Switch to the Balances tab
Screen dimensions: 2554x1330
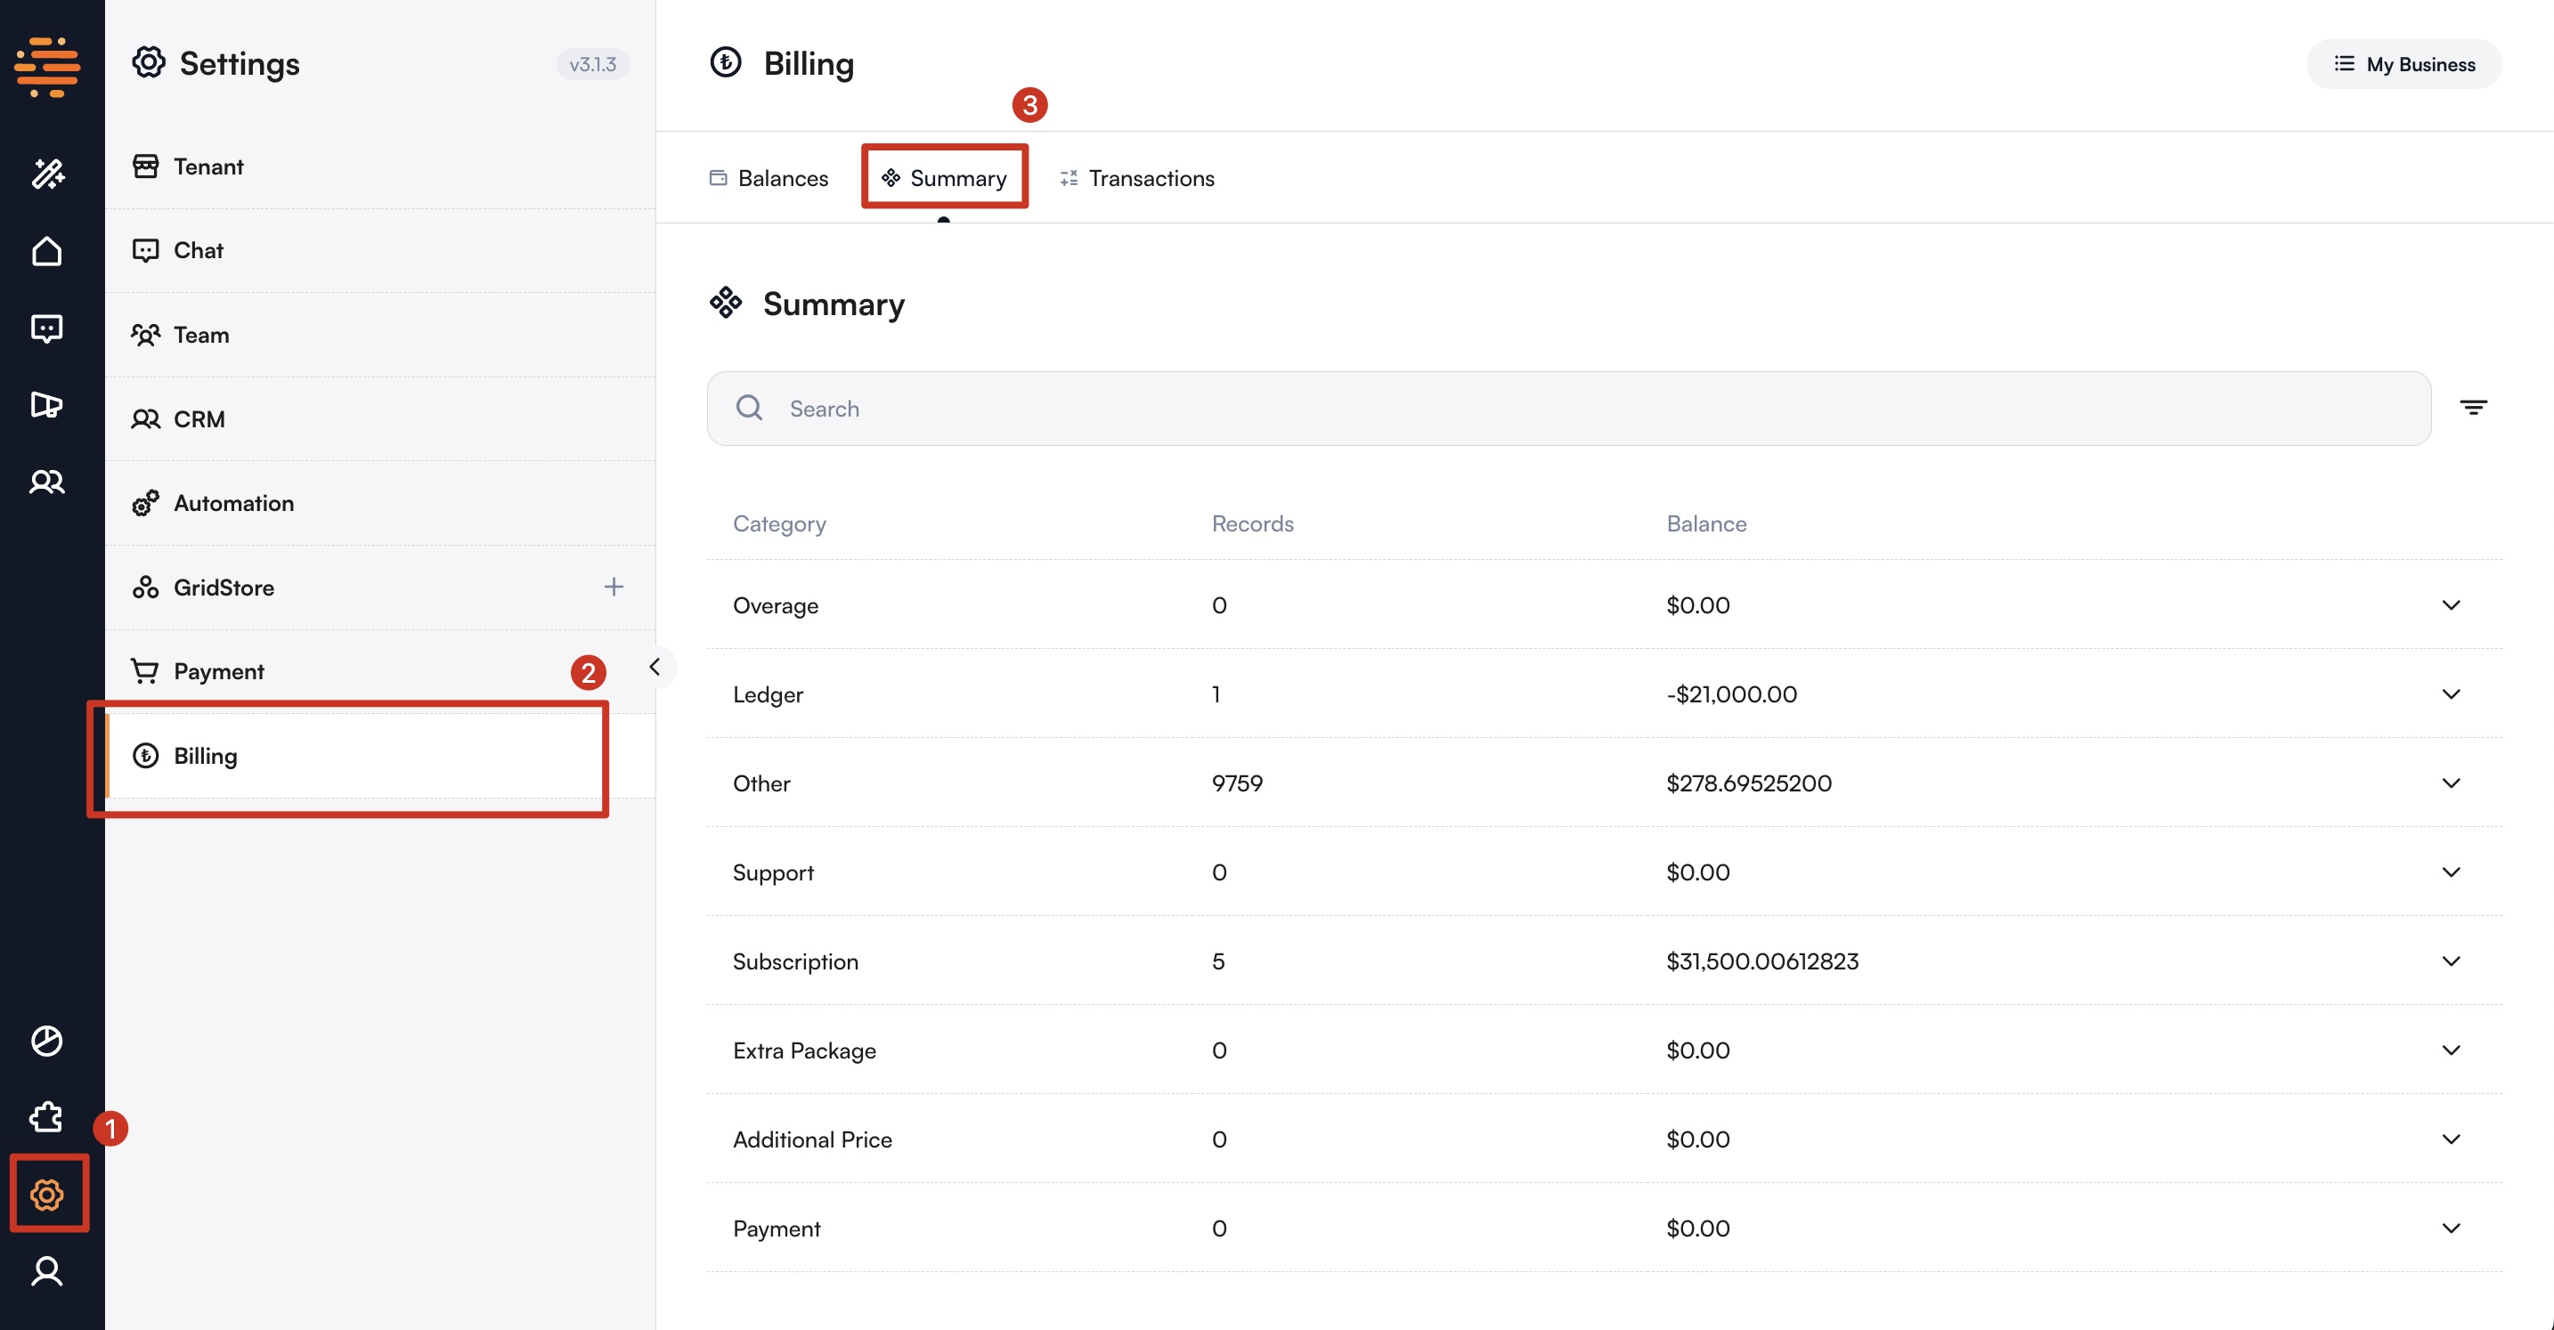click(x=769, y=178)
